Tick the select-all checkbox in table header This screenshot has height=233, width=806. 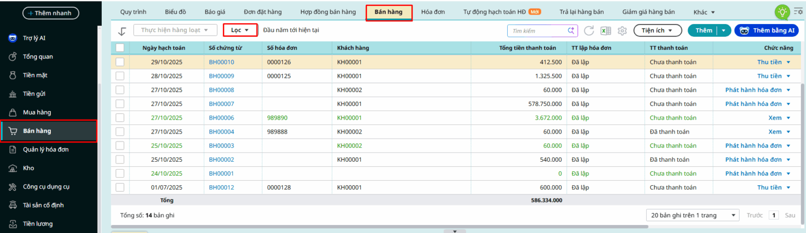click(x=120, y=48)
